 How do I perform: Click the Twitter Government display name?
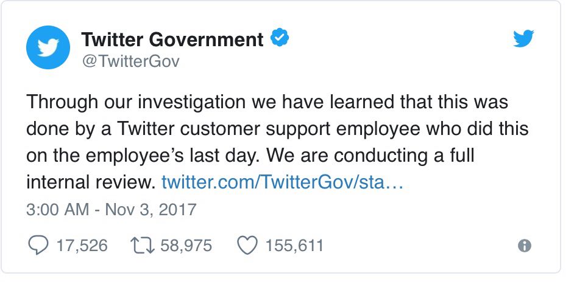[172, 40]
